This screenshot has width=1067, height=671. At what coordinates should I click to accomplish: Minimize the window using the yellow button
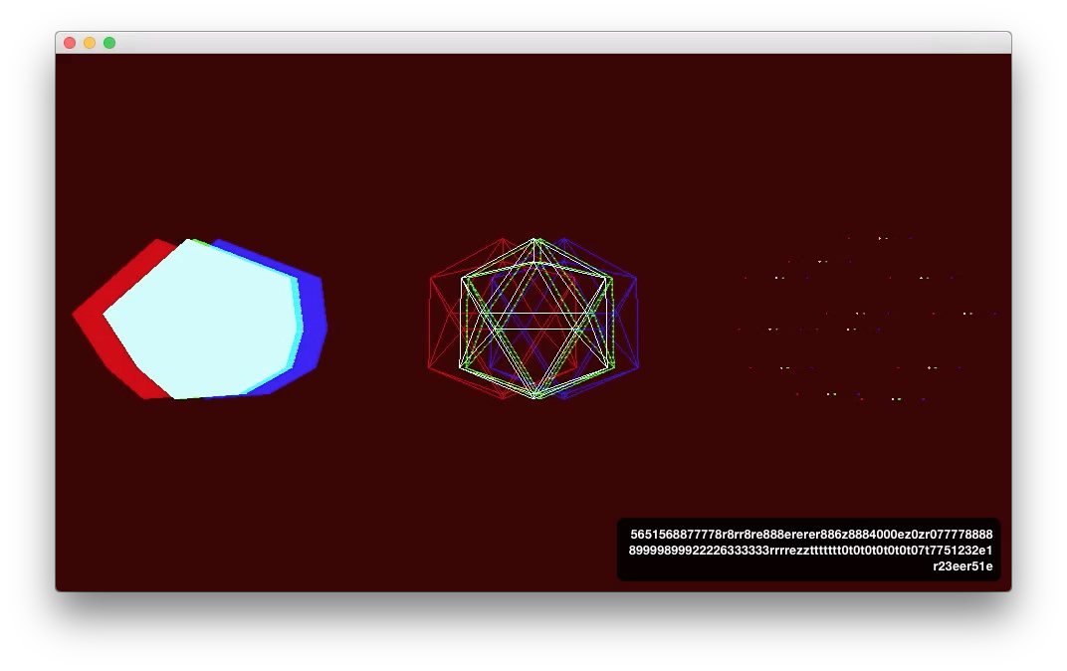pyautogui.click(x=90, y=43)
